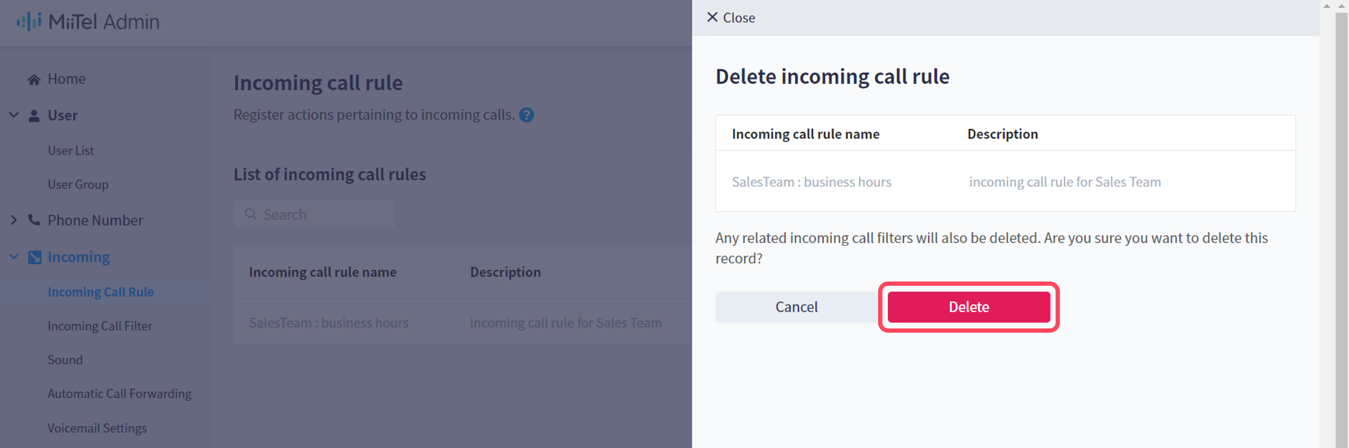Open Voicemail Settings in sidebar
The image size is (1349, 448).
(x=97, y=429)
